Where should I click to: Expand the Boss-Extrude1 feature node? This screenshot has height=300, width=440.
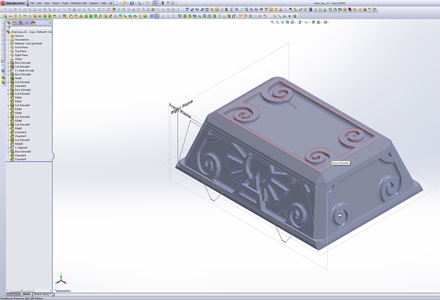click(8, 63)
